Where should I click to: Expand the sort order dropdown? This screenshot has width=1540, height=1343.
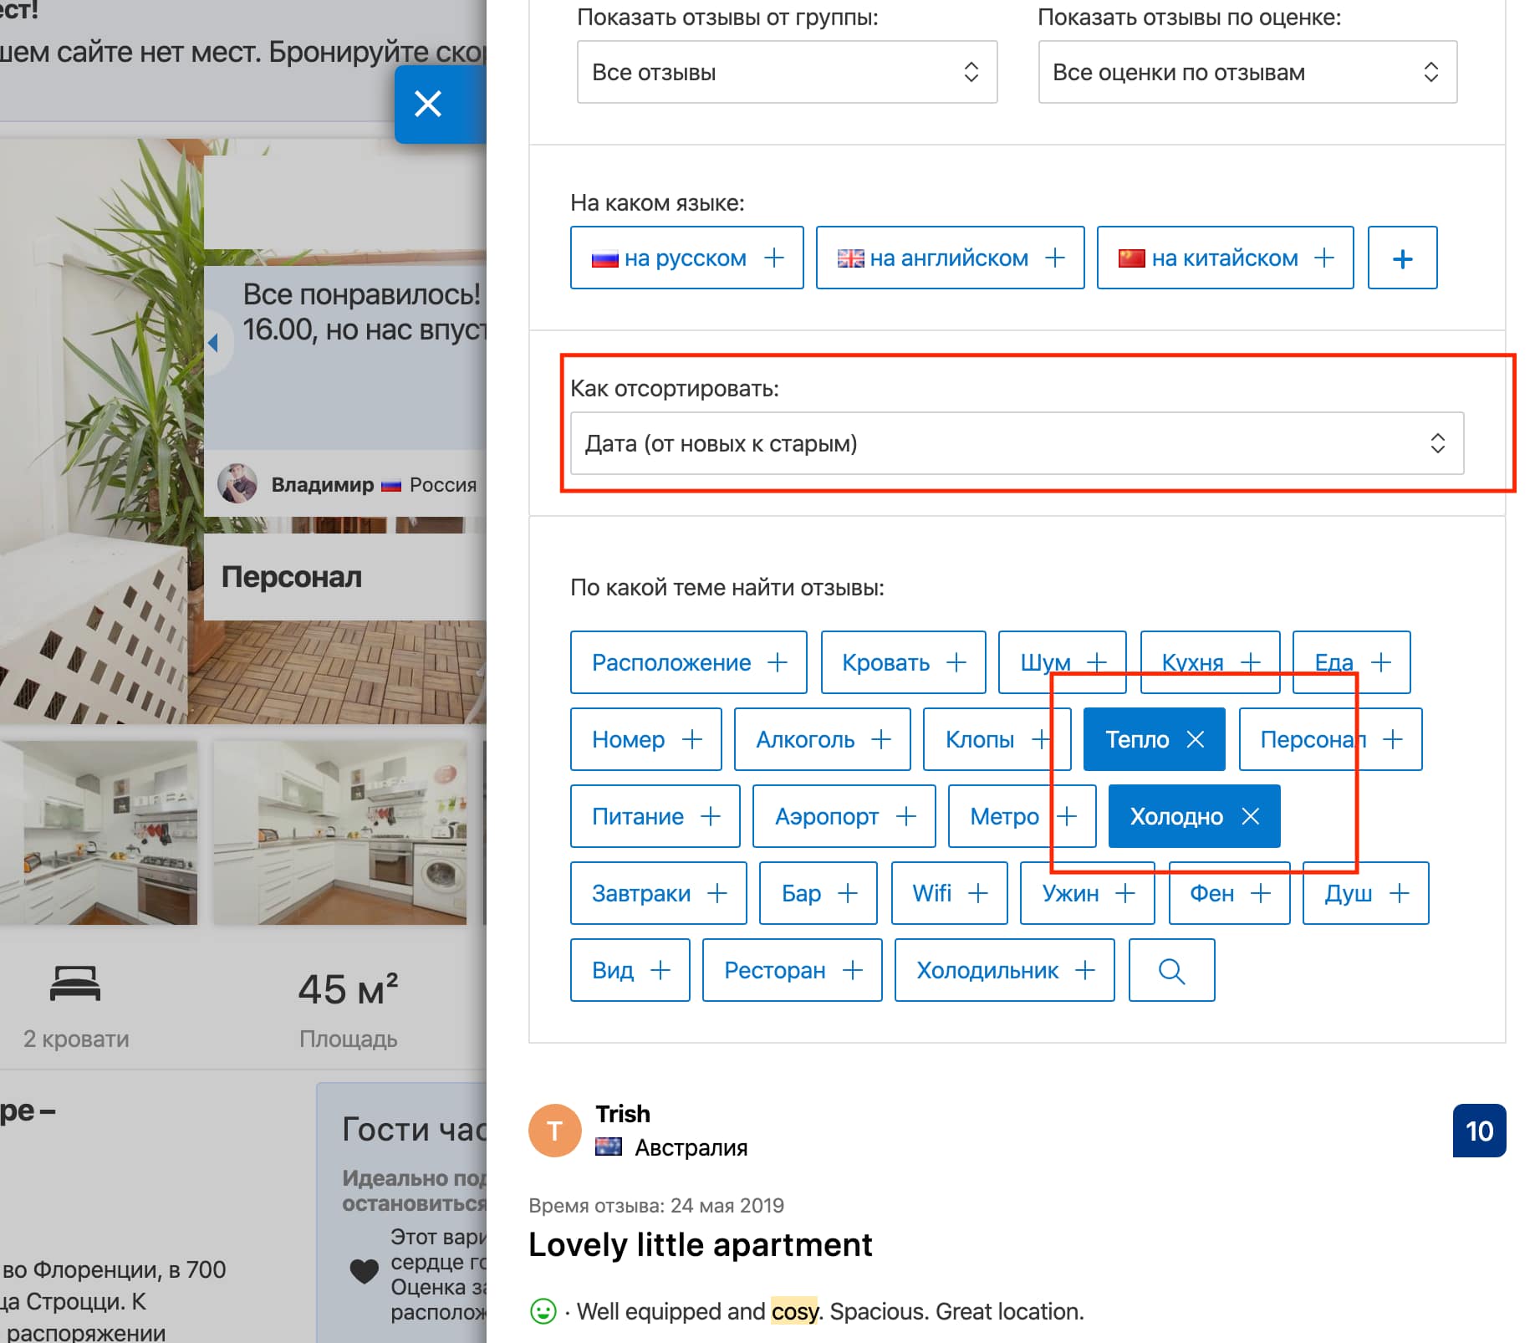1016,444
